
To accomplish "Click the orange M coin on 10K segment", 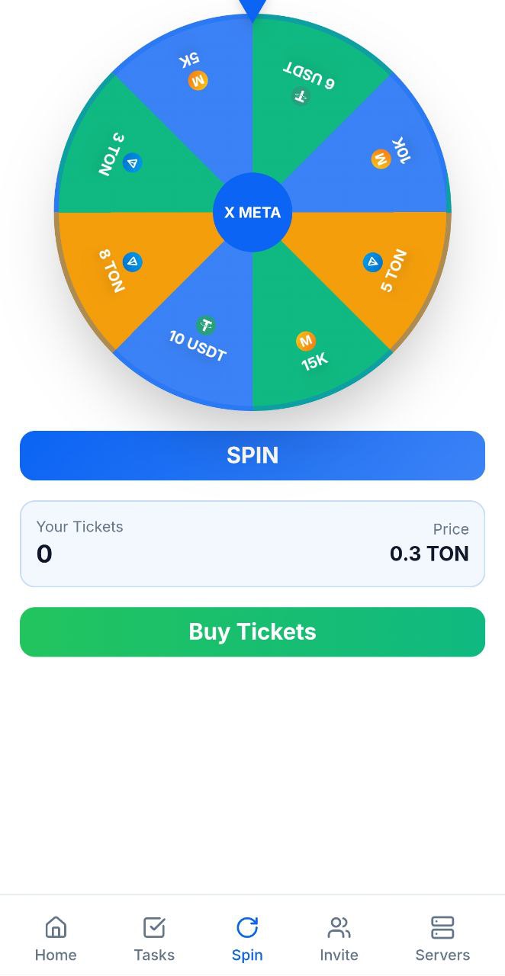I will 381,159.
